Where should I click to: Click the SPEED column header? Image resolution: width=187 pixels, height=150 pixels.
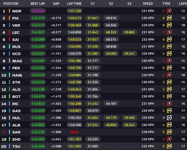(148, 3)
